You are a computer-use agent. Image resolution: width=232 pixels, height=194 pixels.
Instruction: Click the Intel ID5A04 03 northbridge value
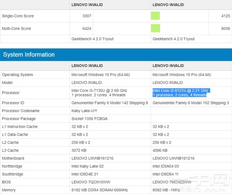(x=165, y=166)
